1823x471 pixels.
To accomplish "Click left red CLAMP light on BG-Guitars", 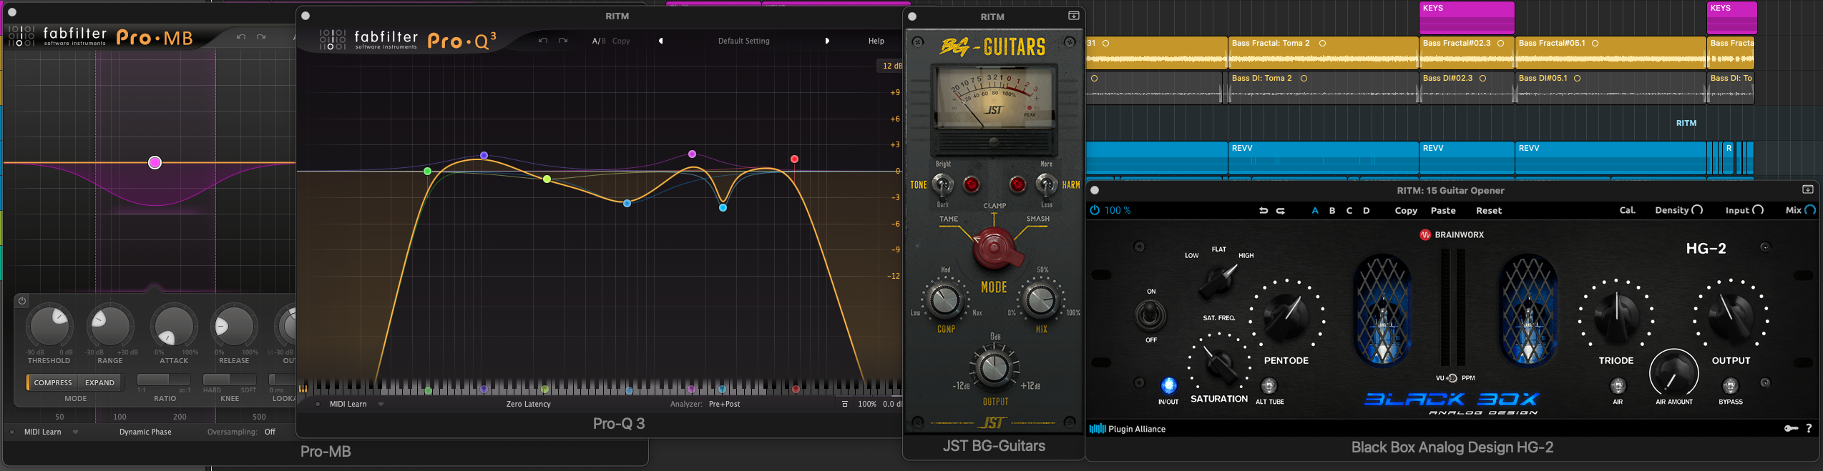I will pyautogui.click(x=971, y=185).
